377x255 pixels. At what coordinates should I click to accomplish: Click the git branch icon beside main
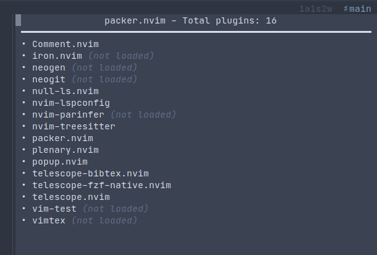[x=346, y=9]
